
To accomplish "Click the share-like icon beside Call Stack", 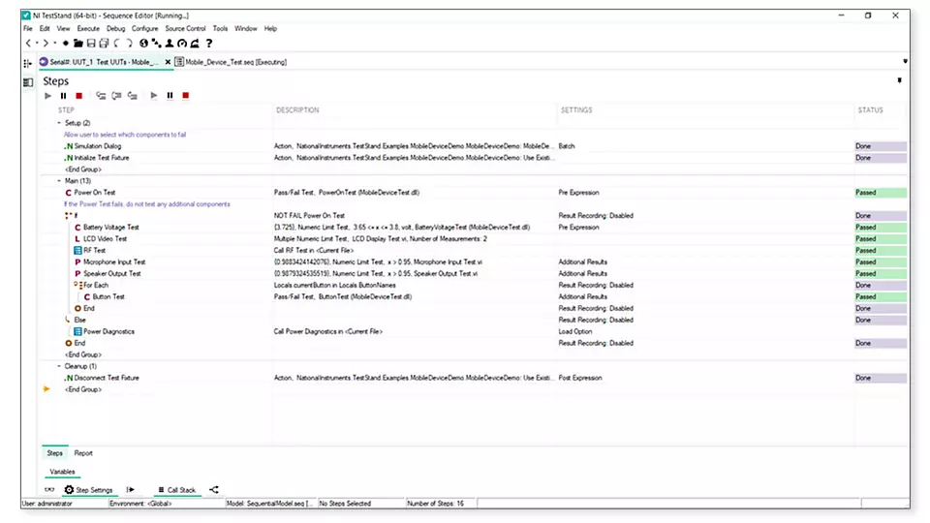I will (214, 490).
